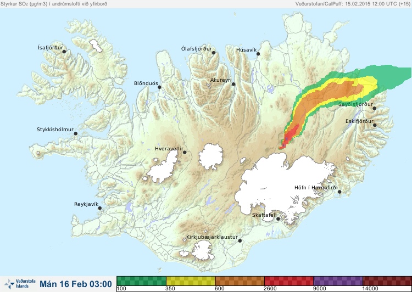Click the 'Mán 16 Feb 03:00' timestamp
Screen dimensions: 412x292
pyautogui.click(x=76, y=284)
